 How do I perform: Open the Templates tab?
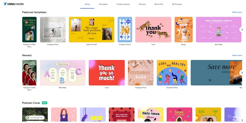(103, 4)
